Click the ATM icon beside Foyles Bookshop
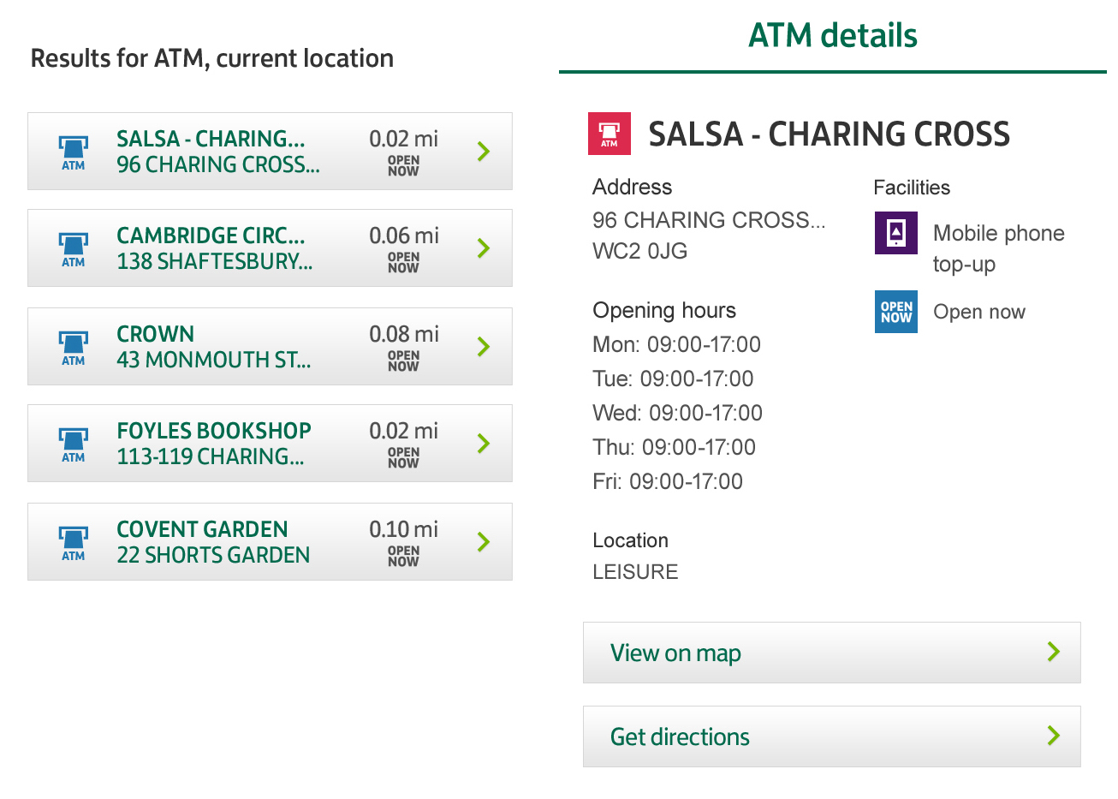Viewport: 1118px width, 799px height. click(74, 444)
